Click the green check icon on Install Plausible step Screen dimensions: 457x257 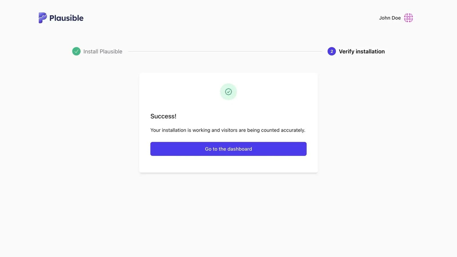76,51
